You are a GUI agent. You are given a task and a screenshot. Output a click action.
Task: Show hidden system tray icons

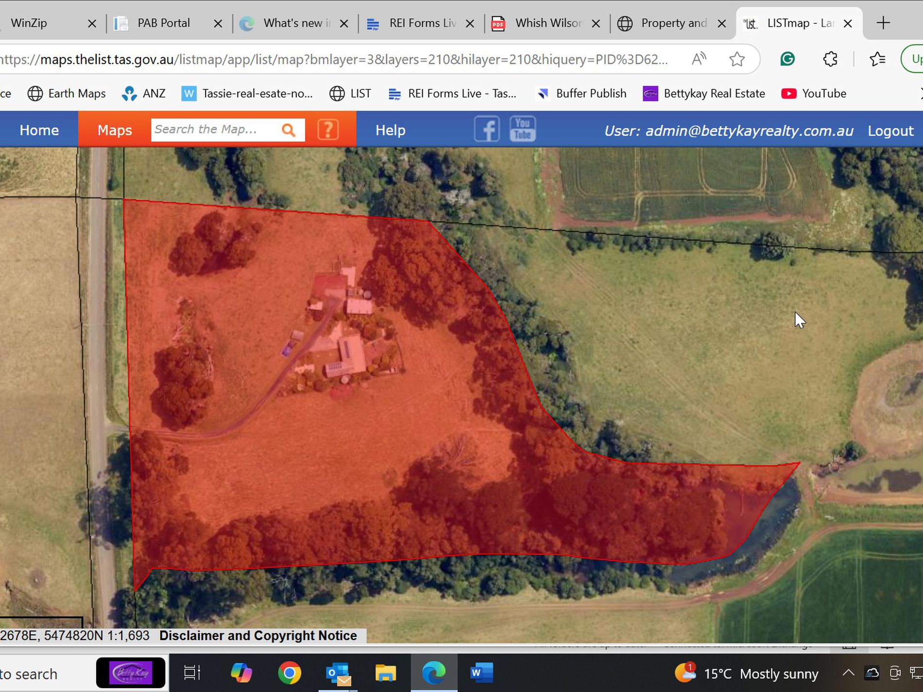[x=848, y=673]
